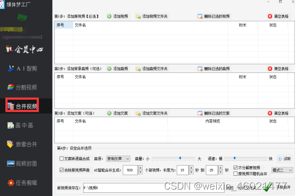Click the 文件名 header in the video table

tap(150, 25)
